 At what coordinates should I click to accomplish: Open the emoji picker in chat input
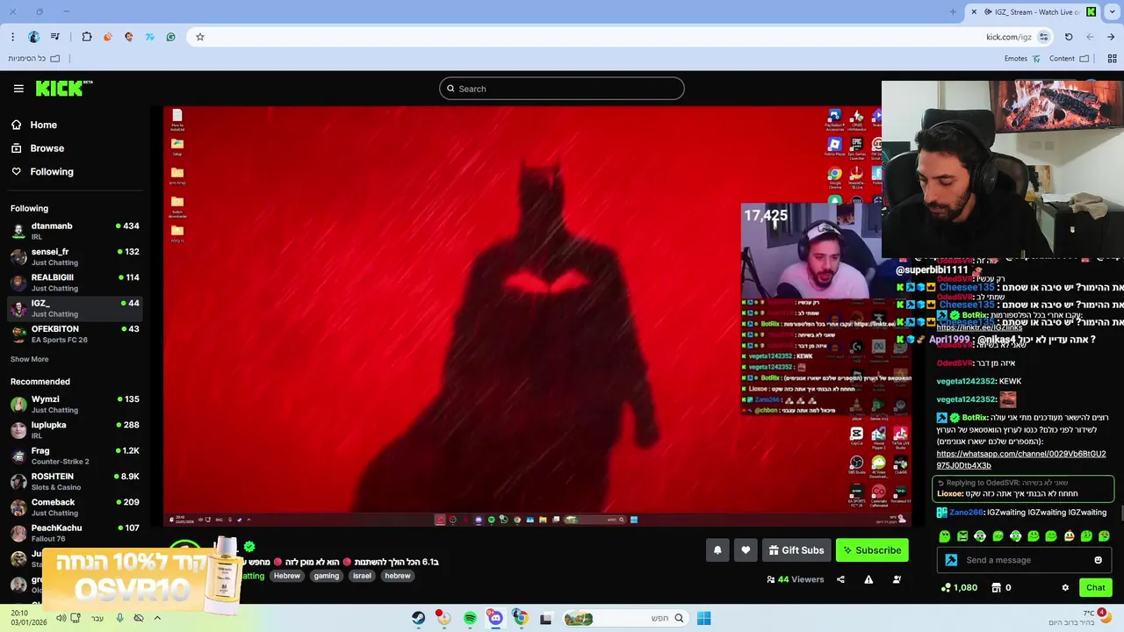point(1098,560)
